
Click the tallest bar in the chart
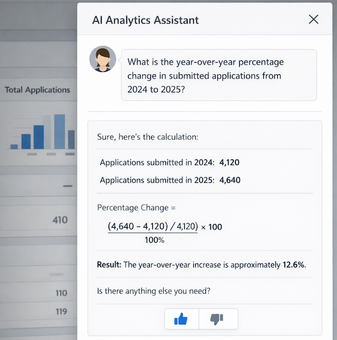(59, 132)
